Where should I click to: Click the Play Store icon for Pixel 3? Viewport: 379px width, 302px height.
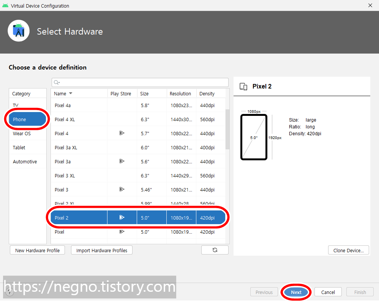point(122,189)
